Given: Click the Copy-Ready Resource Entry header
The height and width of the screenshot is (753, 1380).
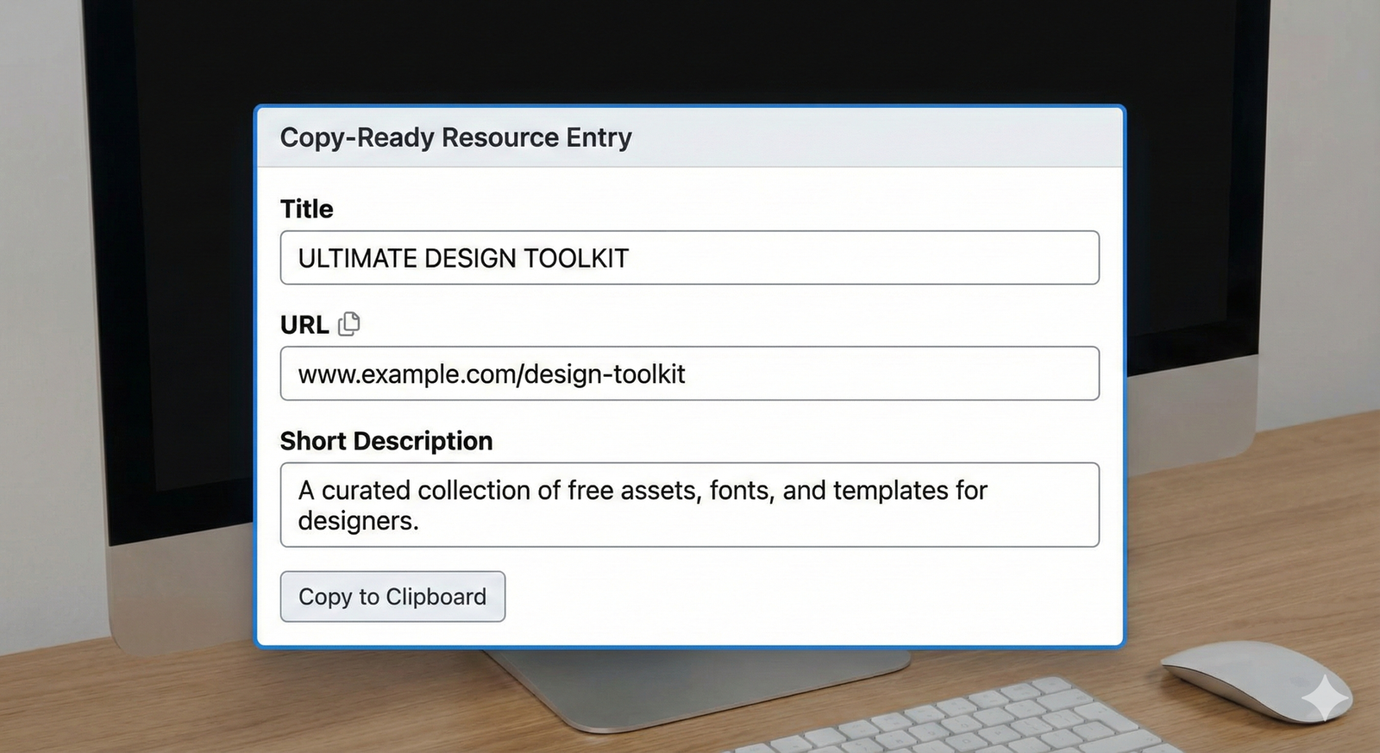Looking at the screenshot, I should click(x=455, y=137).
